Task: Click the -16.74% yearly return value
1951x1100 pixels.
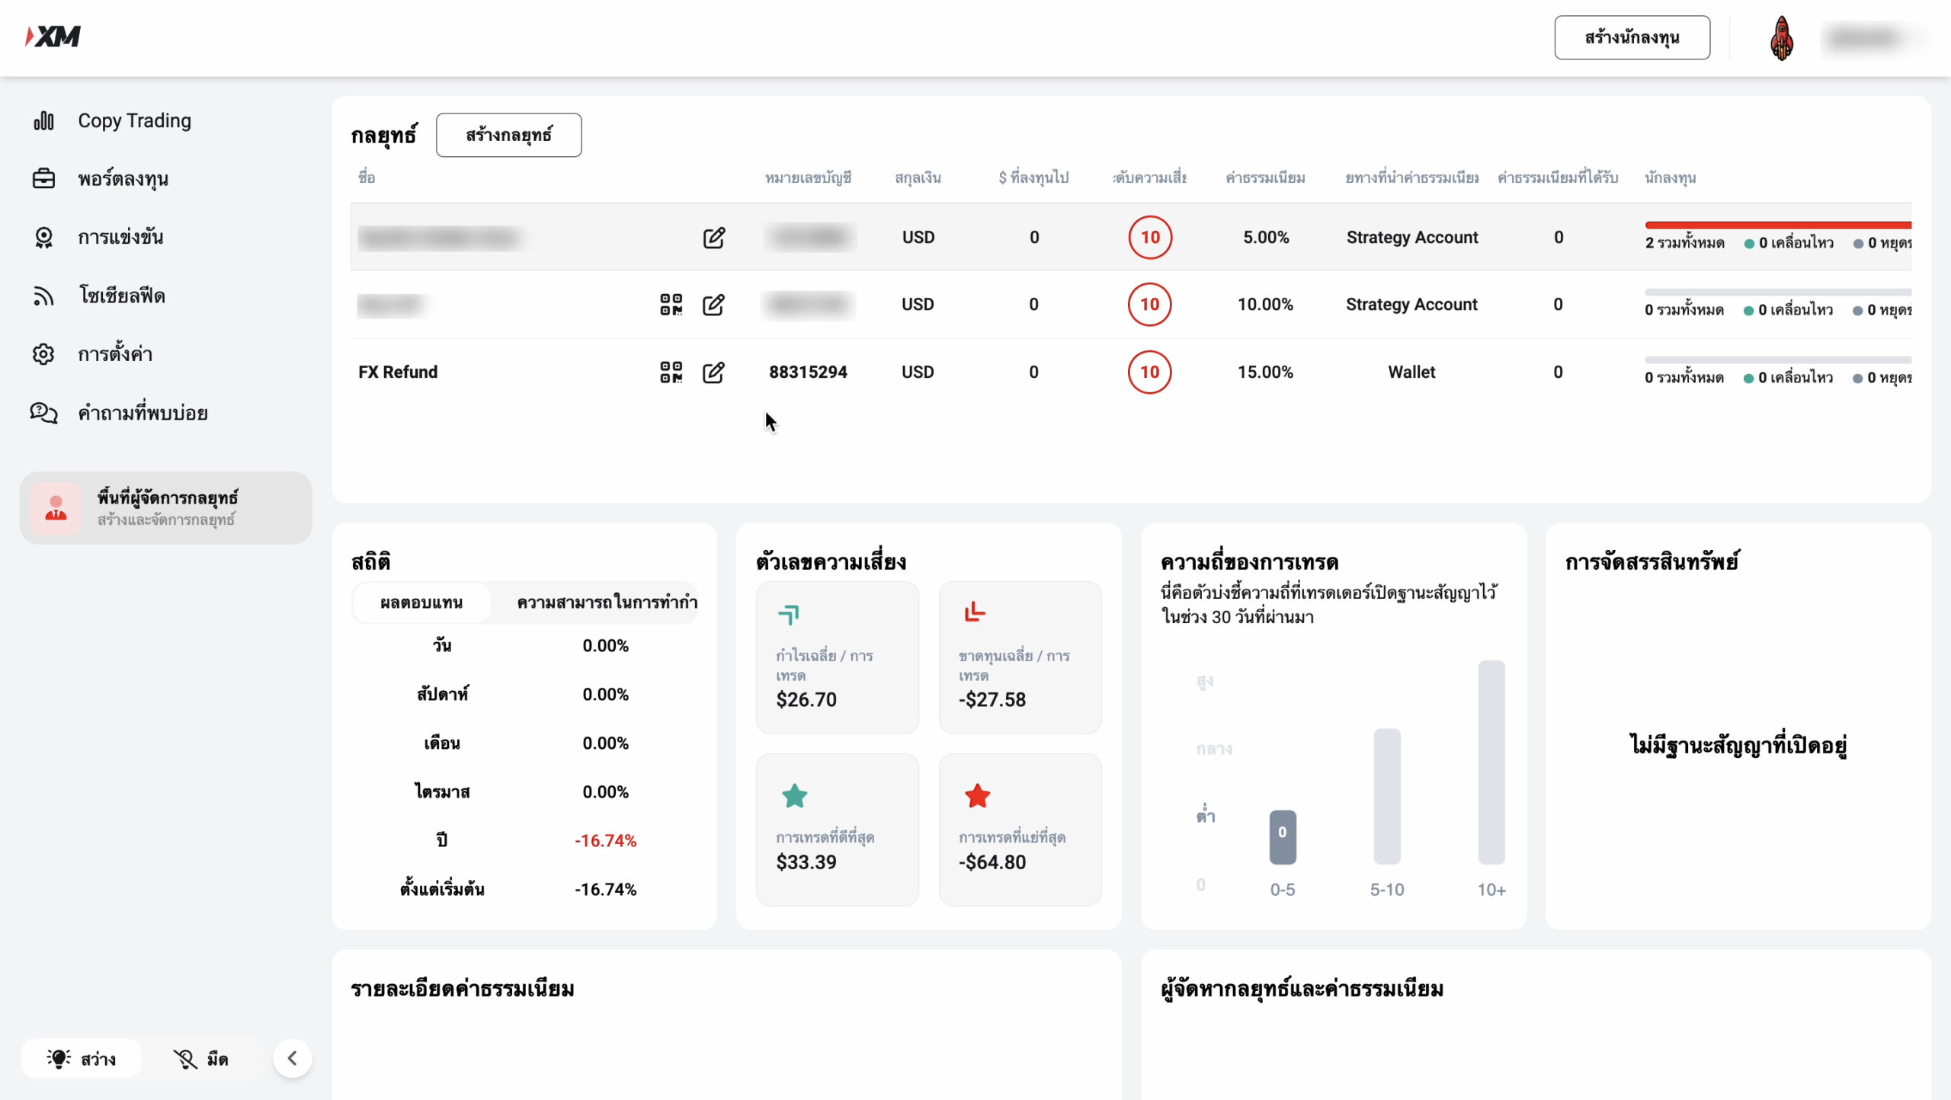Action: coord(605,840)
